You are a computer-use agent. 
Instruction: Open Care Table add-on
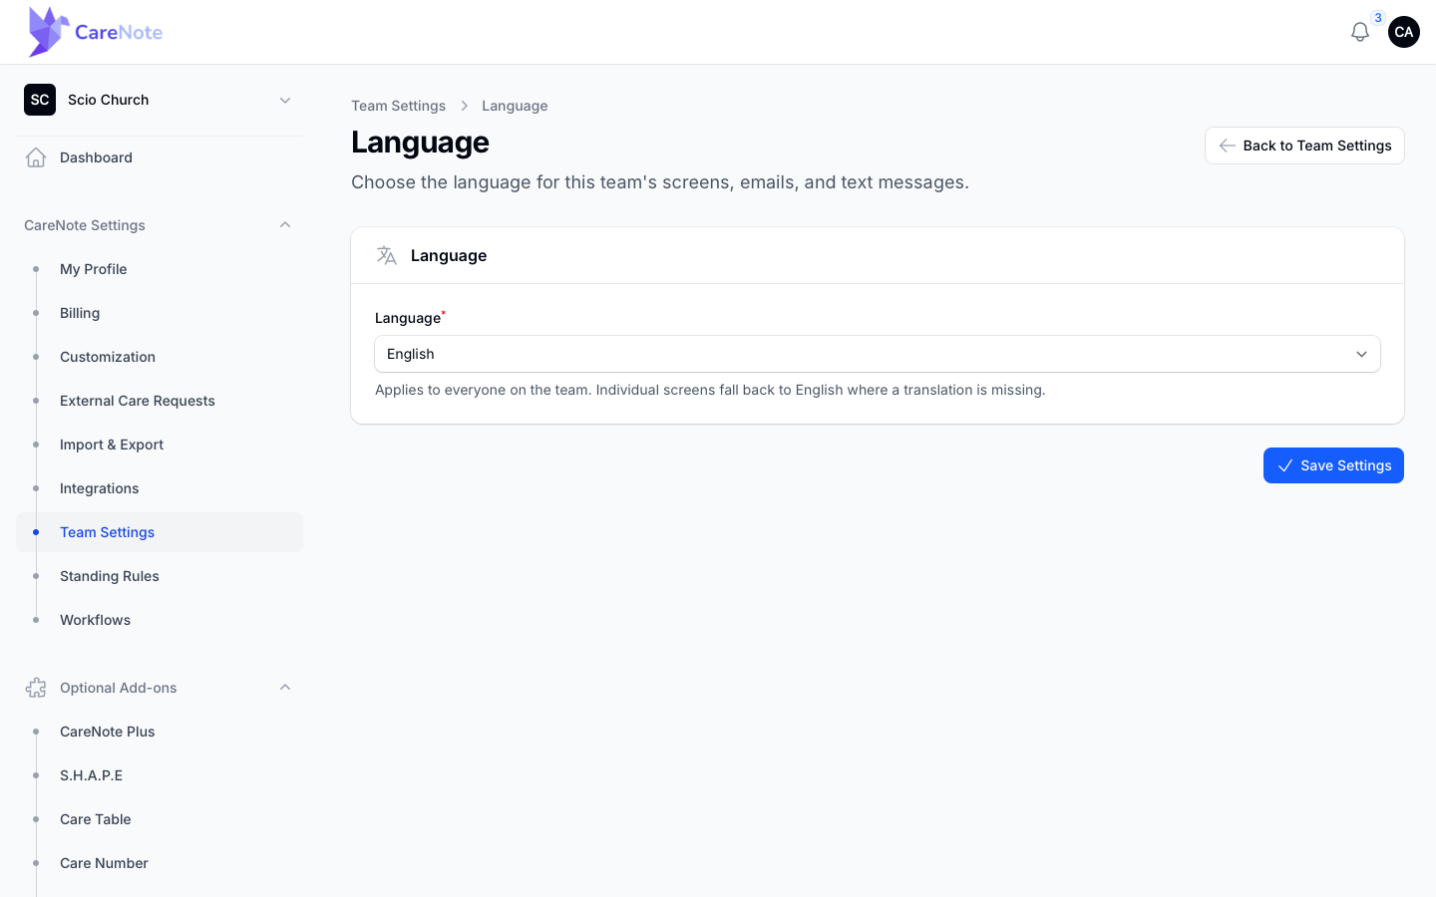[160, 819]
